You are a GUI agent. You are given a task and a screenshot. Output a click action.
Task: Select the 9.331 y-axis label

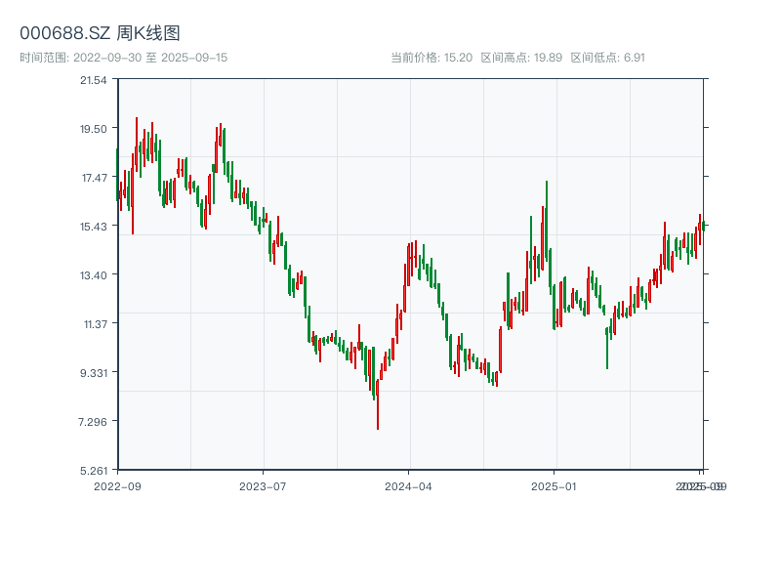[x=94, y=372]
